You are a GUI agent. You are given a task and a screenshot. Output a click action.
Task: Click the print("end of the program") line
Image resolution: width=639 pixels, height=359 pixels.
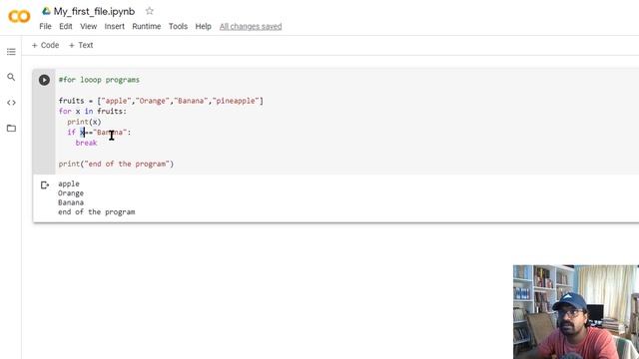click(x=116, y=164)
